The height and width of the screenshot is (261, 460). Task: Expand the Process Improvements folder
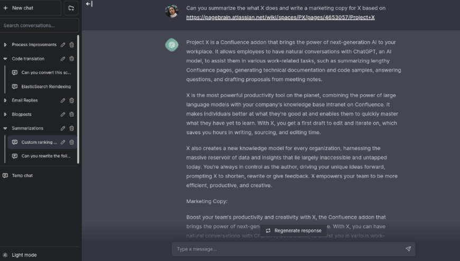point(5,45)
